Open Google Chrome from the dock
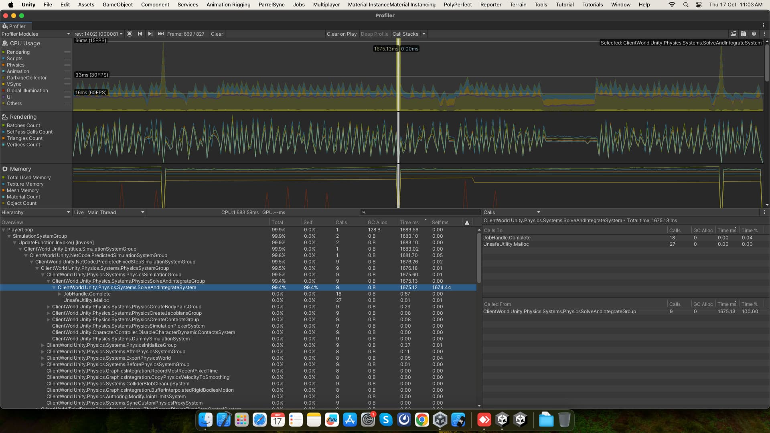The width and height of the screenshot is (770, 433). [x=422, y=420]
